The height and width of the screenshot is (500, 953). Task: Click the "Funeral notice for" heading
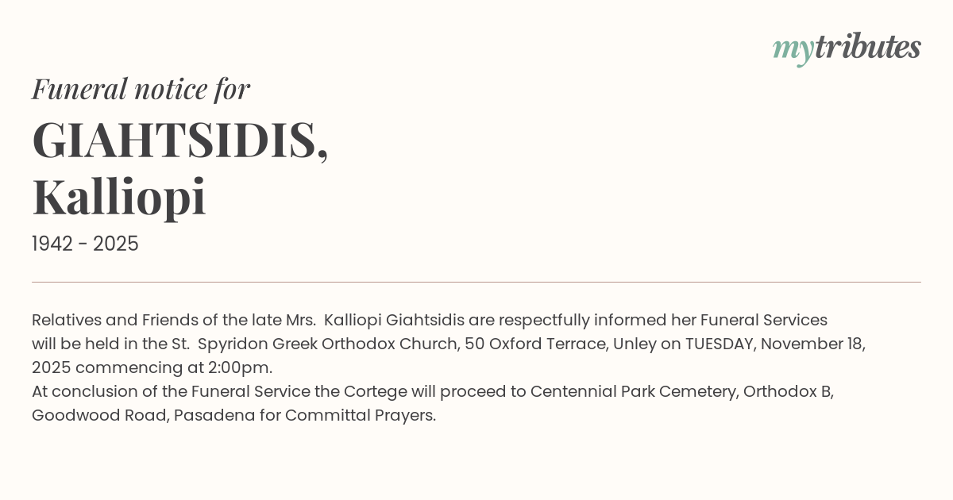coord(141,89)
